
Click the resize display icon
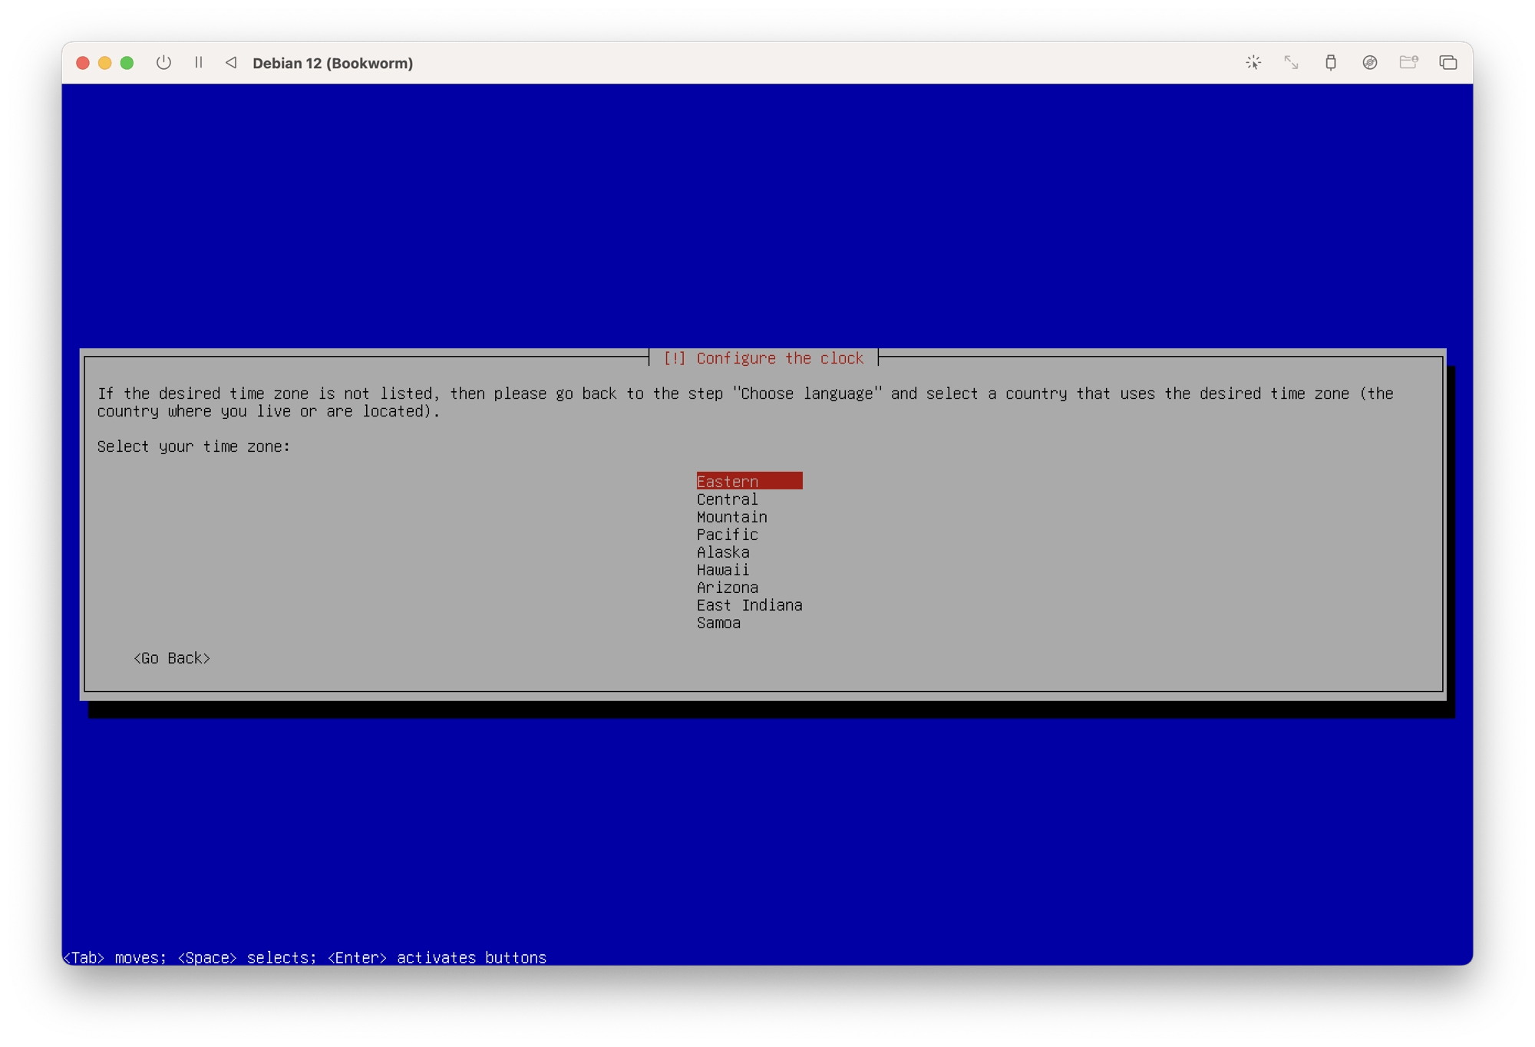click(1291, 63)
